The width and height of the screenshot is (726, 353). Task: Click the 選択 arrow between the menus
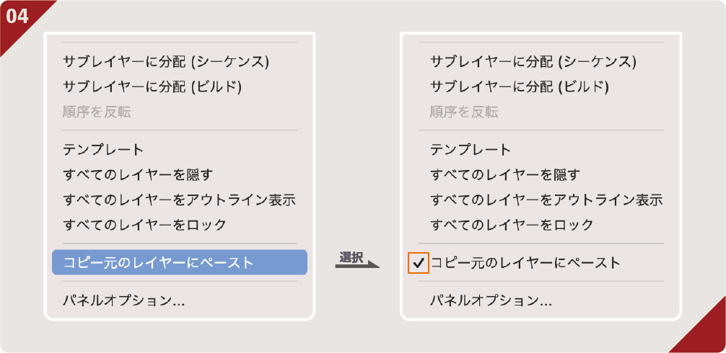coord(357,262)
